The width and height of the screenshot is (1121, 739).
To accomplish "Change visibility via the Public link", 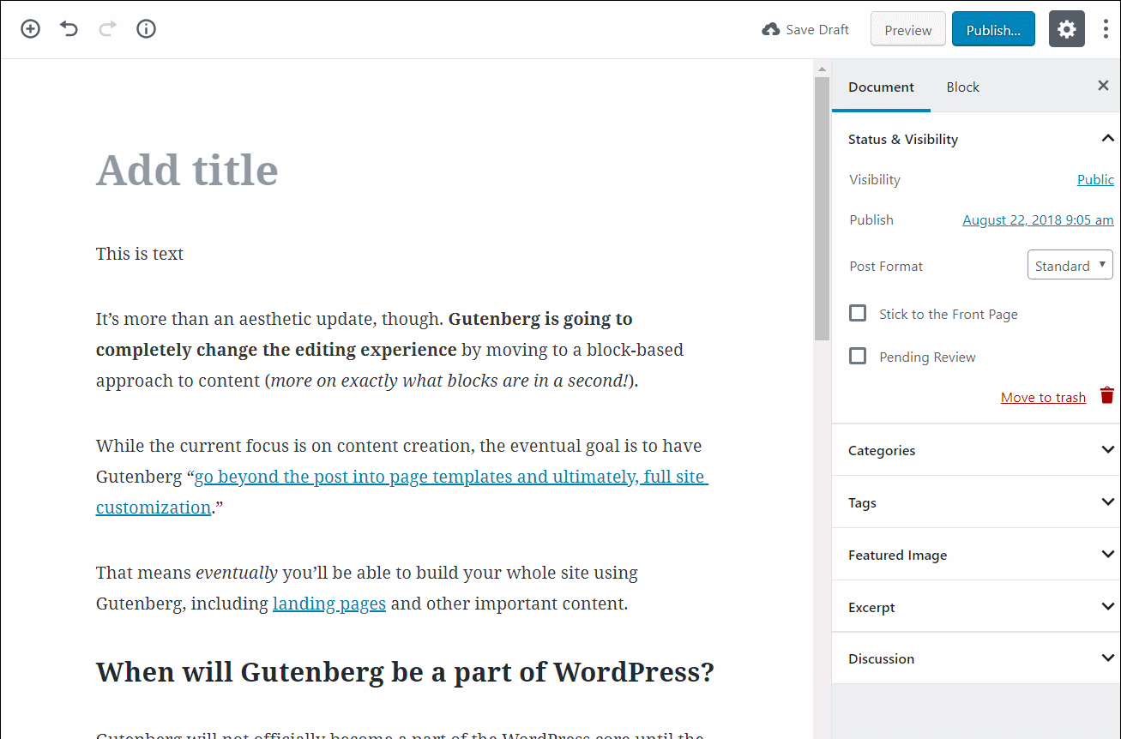I will coord(1095,179).
